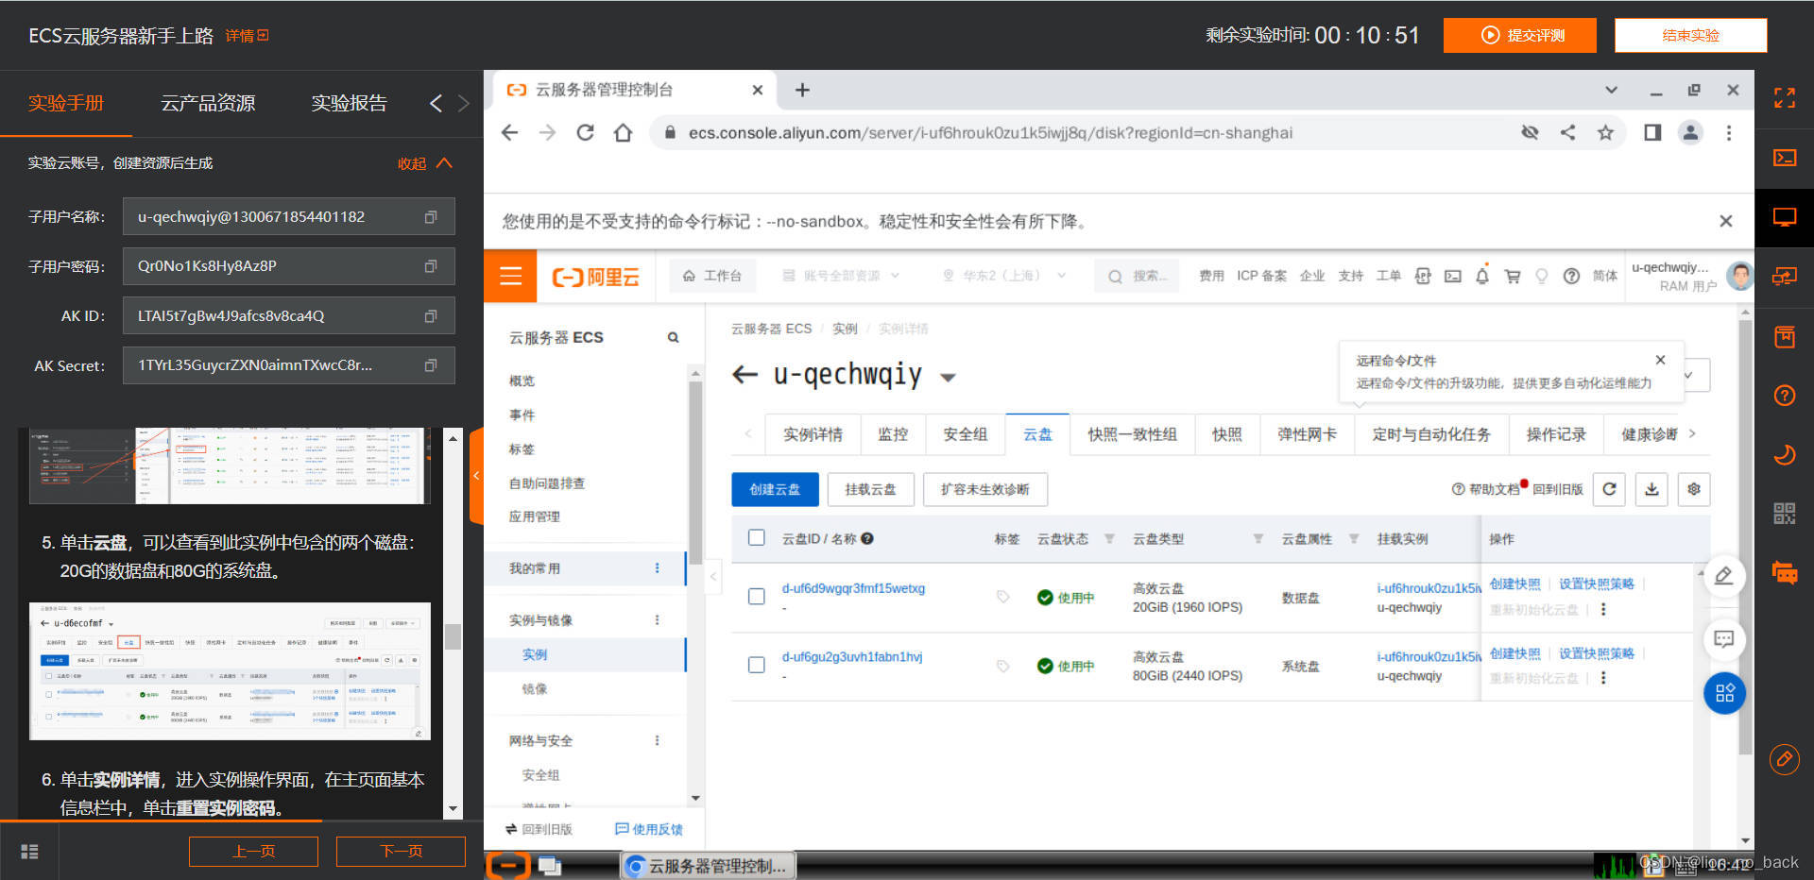Copy the AK Secret value
The image size is (1814, 880).
(431, 365)
